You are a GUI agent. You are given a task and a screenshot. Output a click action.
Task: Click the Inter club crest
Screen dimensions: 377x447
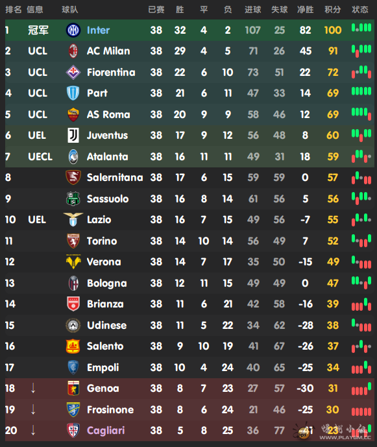click(x=73, y=30)
